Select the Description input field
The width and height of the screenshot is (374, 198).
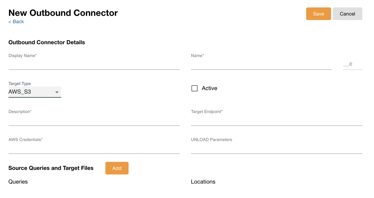click(94, 121)
